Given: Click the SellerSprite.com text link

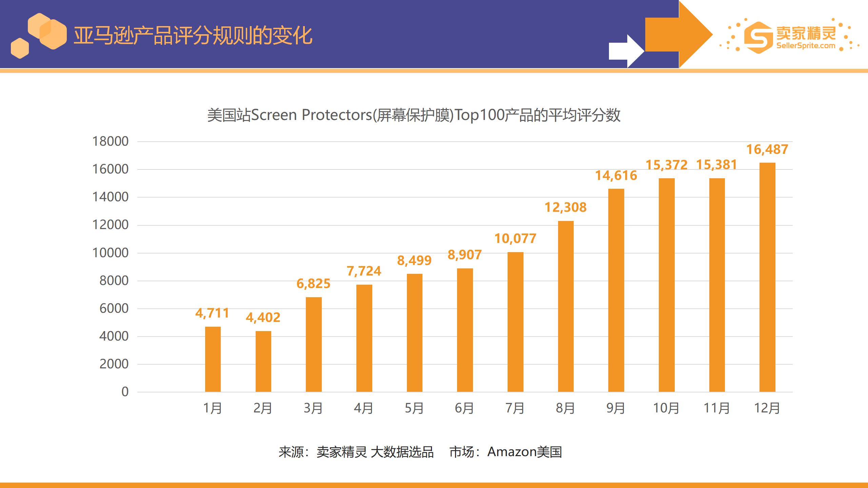Looking at the screenshot, I should [x=806, y=46].
